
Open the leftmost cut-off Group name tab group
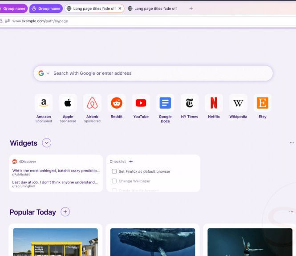coord(13,8)
